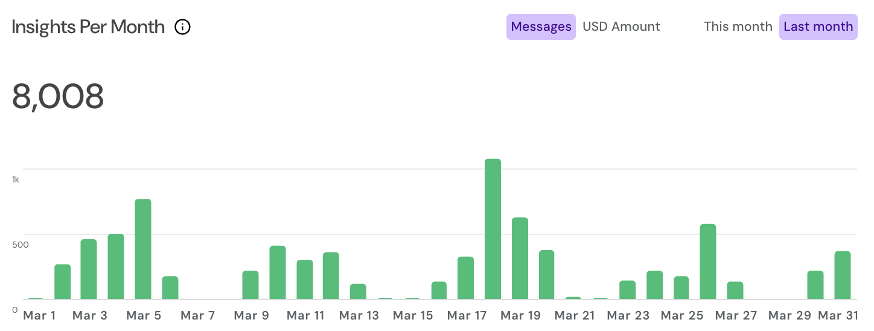The image size is (874, 331).
Task: Select the tallest bar on Mar 18
Action: (493, 229)
